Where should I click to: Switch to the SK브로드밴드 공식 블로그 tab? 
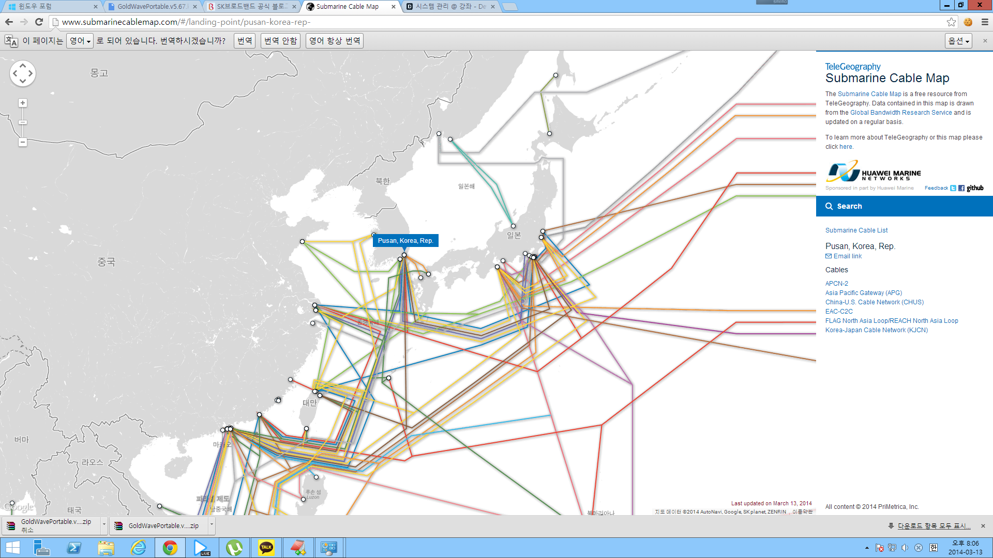[250, 7]
